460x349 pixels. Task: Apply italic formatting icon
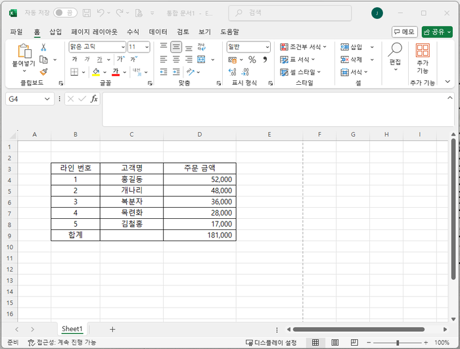click(87, 59)
